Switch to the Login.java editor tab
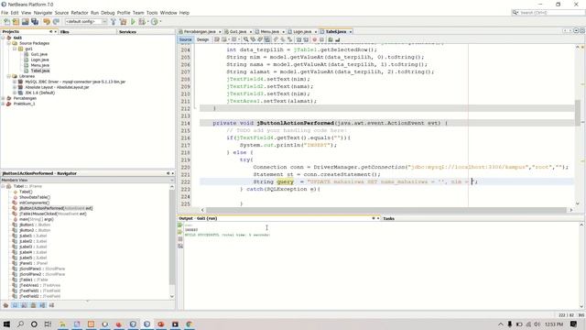This screenshot has height=330, width=586. (302, 31)
